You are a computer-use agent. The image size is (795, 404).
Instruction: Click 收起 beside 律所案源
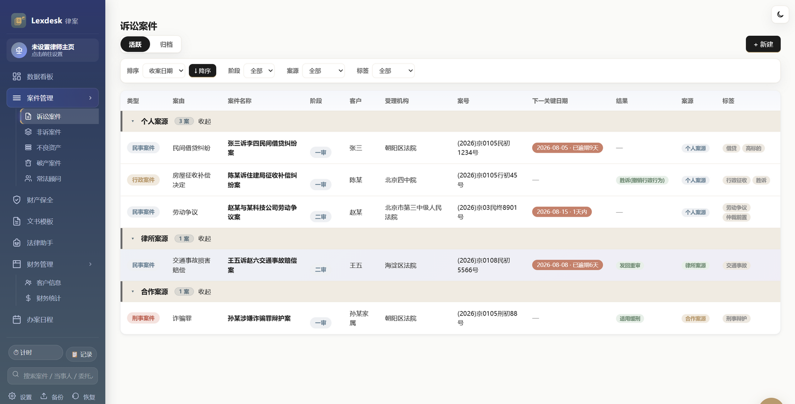point(205,239)
